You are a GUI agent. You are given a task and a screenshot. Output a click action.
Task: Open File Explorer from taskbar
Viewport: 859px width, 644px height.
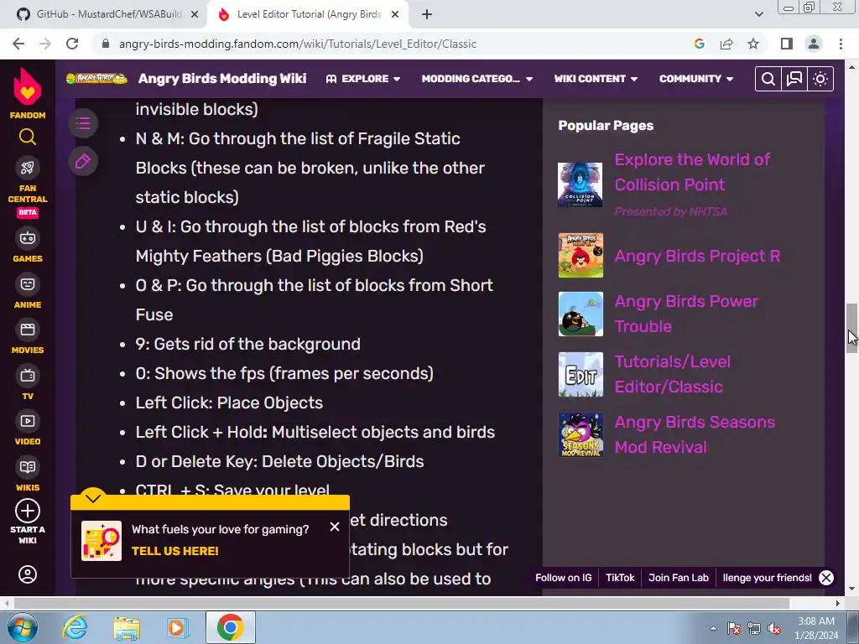pyautogui.click(x=127, y=628)
